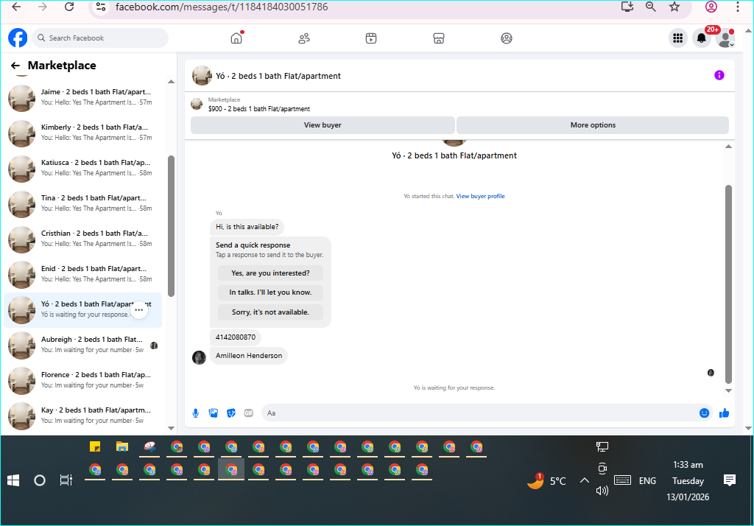Image resolution: width=754 pixels, height=526 pixels.
Task: Open Kimberly conversation
Action: 82,133
